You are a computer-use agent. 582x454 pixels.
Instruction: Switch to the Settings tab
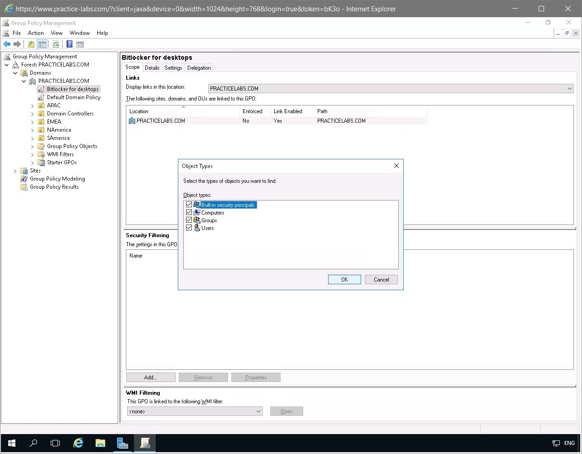173,67
